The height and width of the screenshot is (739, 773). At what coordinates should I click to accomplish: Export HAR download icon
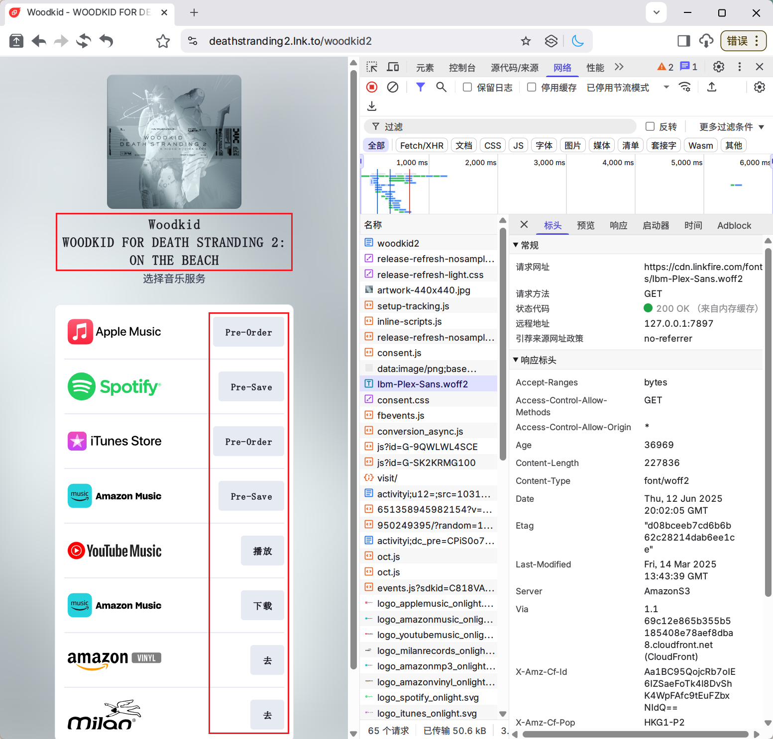pos(372,106)
